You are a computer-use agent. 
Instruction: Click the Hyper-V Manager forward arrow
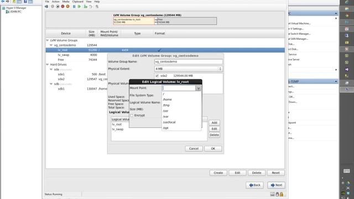pos(7,1)
